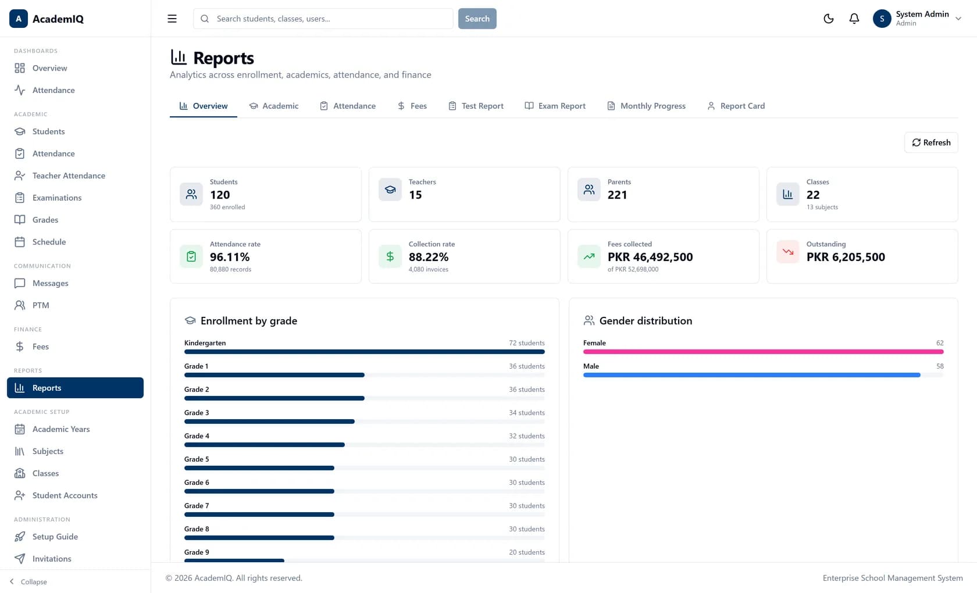Click the Setup Guide rocket icon
Screen dimensions: 977x593
tap(20, 537)
